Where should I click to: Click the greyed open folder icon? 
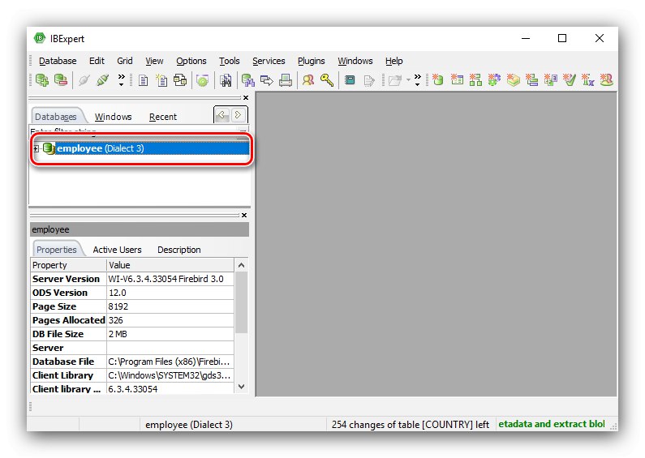point(394,79)
